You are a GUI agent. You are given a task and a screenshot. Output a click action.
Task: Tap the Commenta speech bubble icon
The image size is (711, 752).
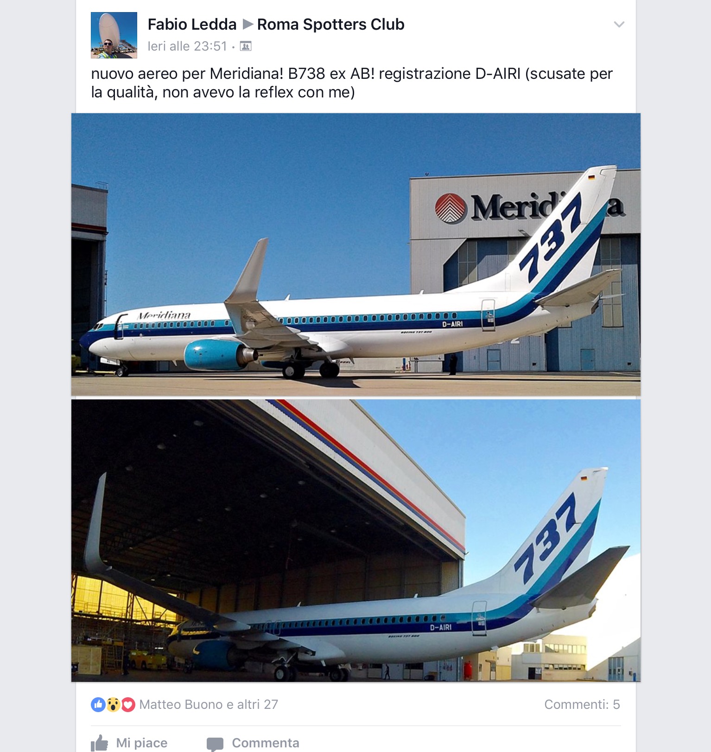(215, 744)
